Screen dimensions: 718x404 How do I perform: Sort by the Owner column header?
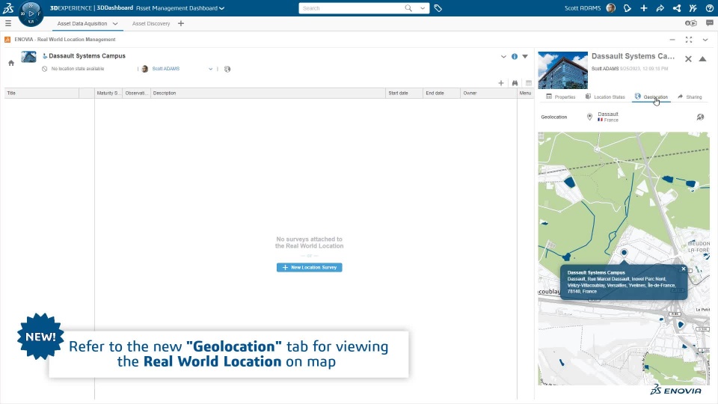(x=488, y=93)
